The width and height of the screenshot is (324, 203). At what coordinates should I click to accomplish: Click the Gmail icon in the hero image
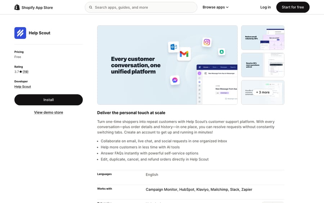(x=184, y=54)
